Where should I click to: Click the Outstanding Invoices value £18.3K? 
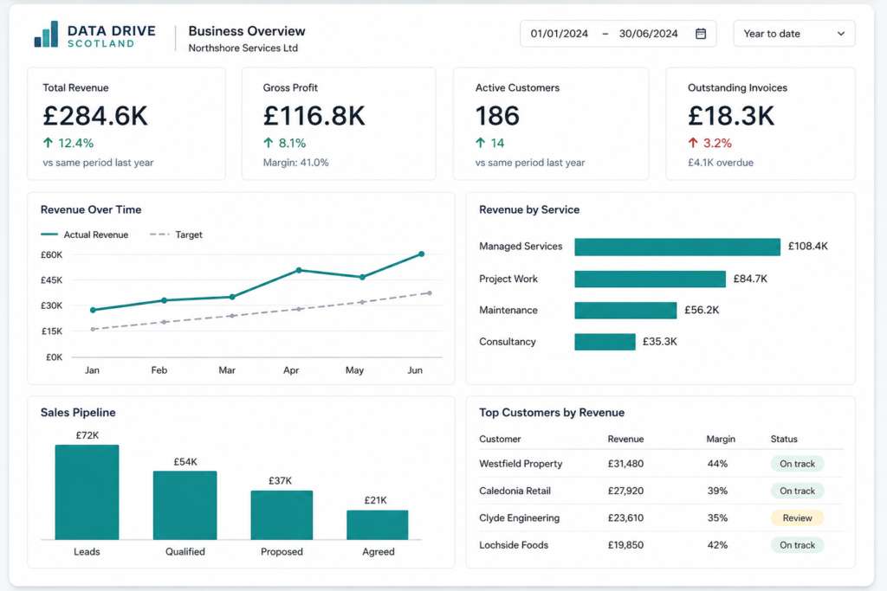731,116
